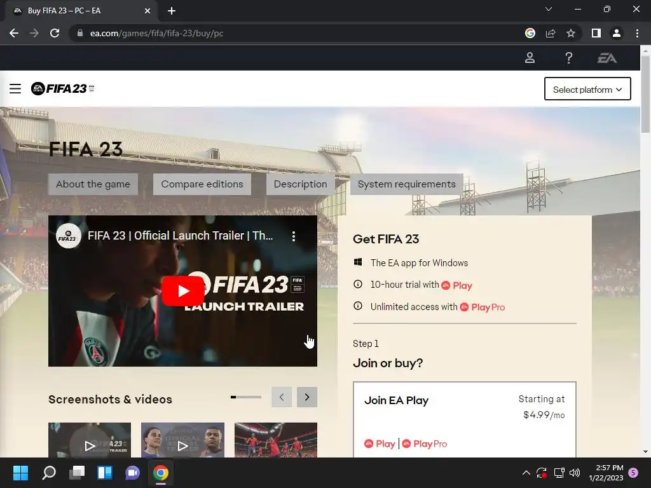Jump to About the game section
This screenshot has height=488, width=651.
(x=93, y=184)
